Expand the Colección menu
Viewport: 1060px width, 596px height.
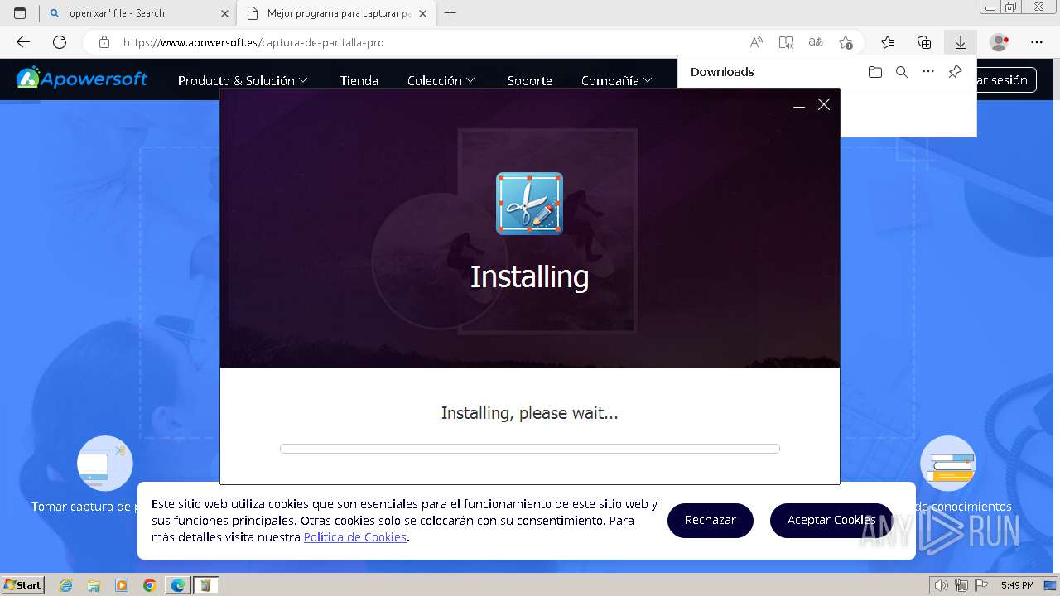(x=441, y=80)
